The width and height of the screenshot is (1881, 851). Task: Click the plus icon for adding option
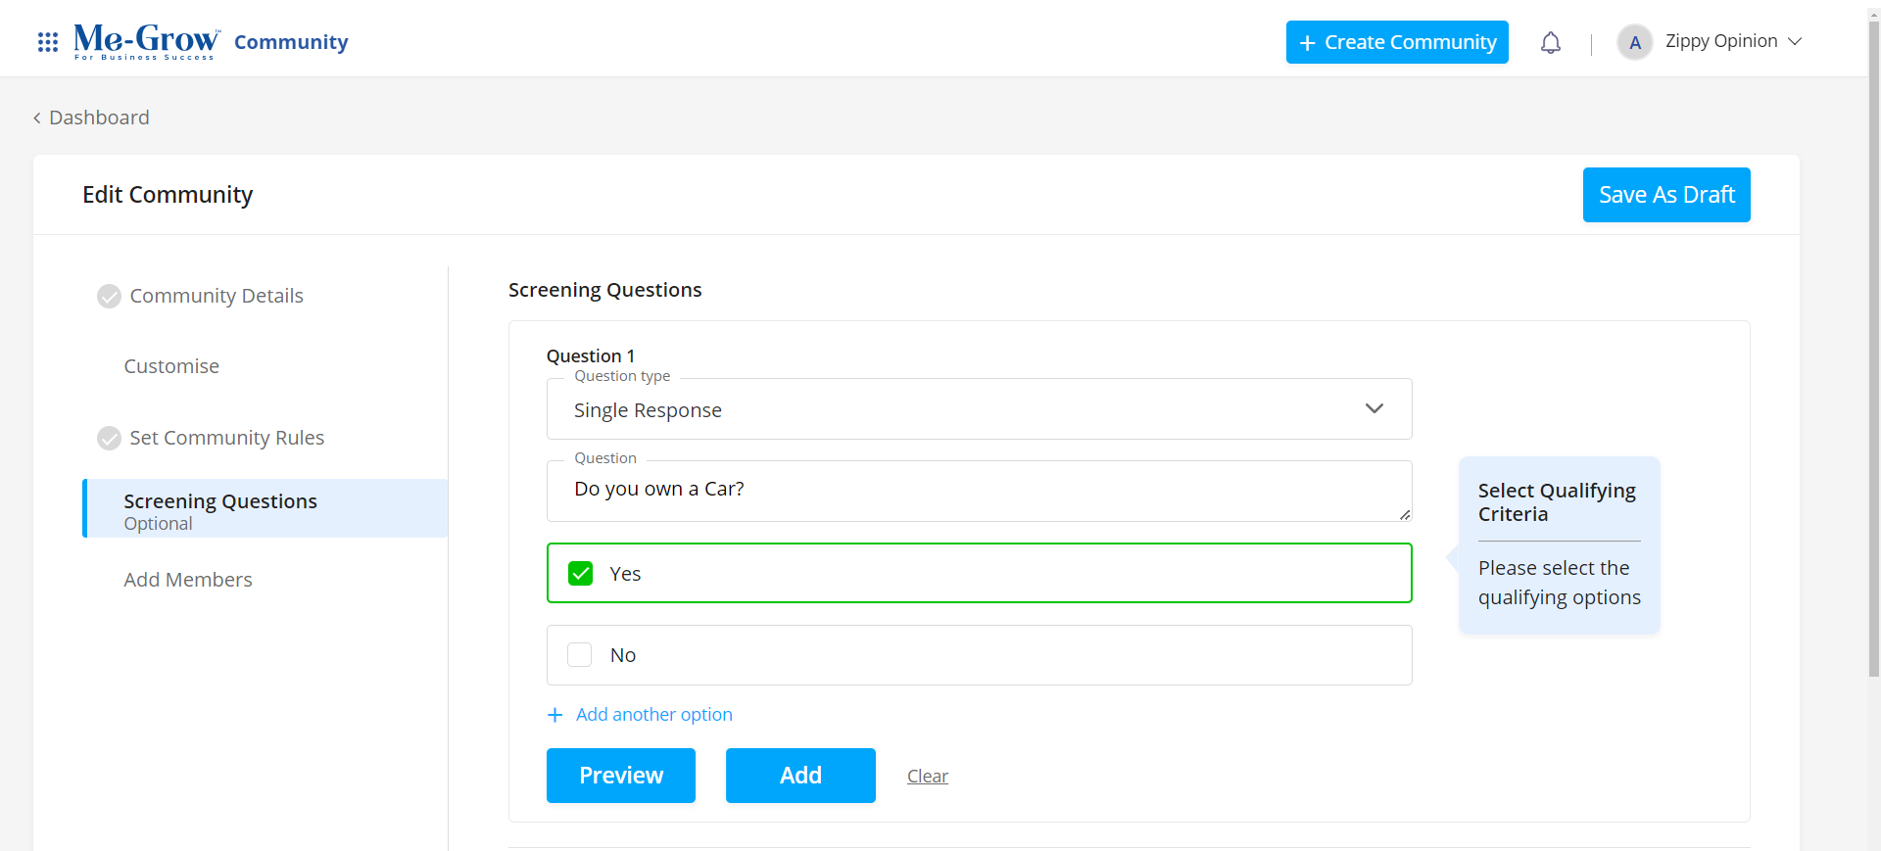coord(555,715)
